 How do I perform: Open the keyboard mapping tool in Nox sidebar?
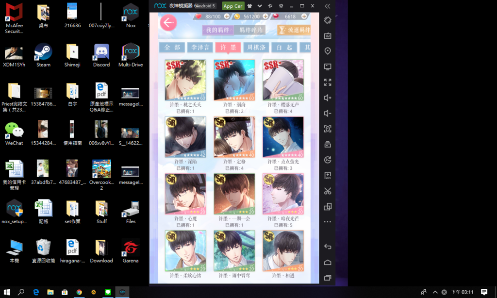click(x=328, y=35)
